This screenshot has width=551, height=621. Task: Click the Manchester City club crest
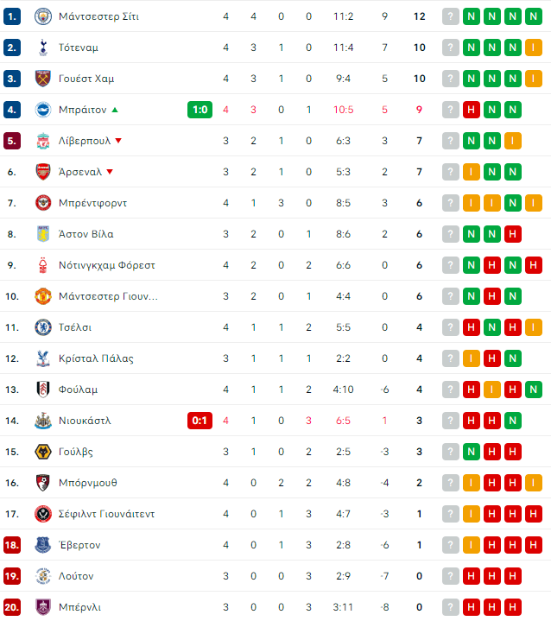tap(42, 16)
